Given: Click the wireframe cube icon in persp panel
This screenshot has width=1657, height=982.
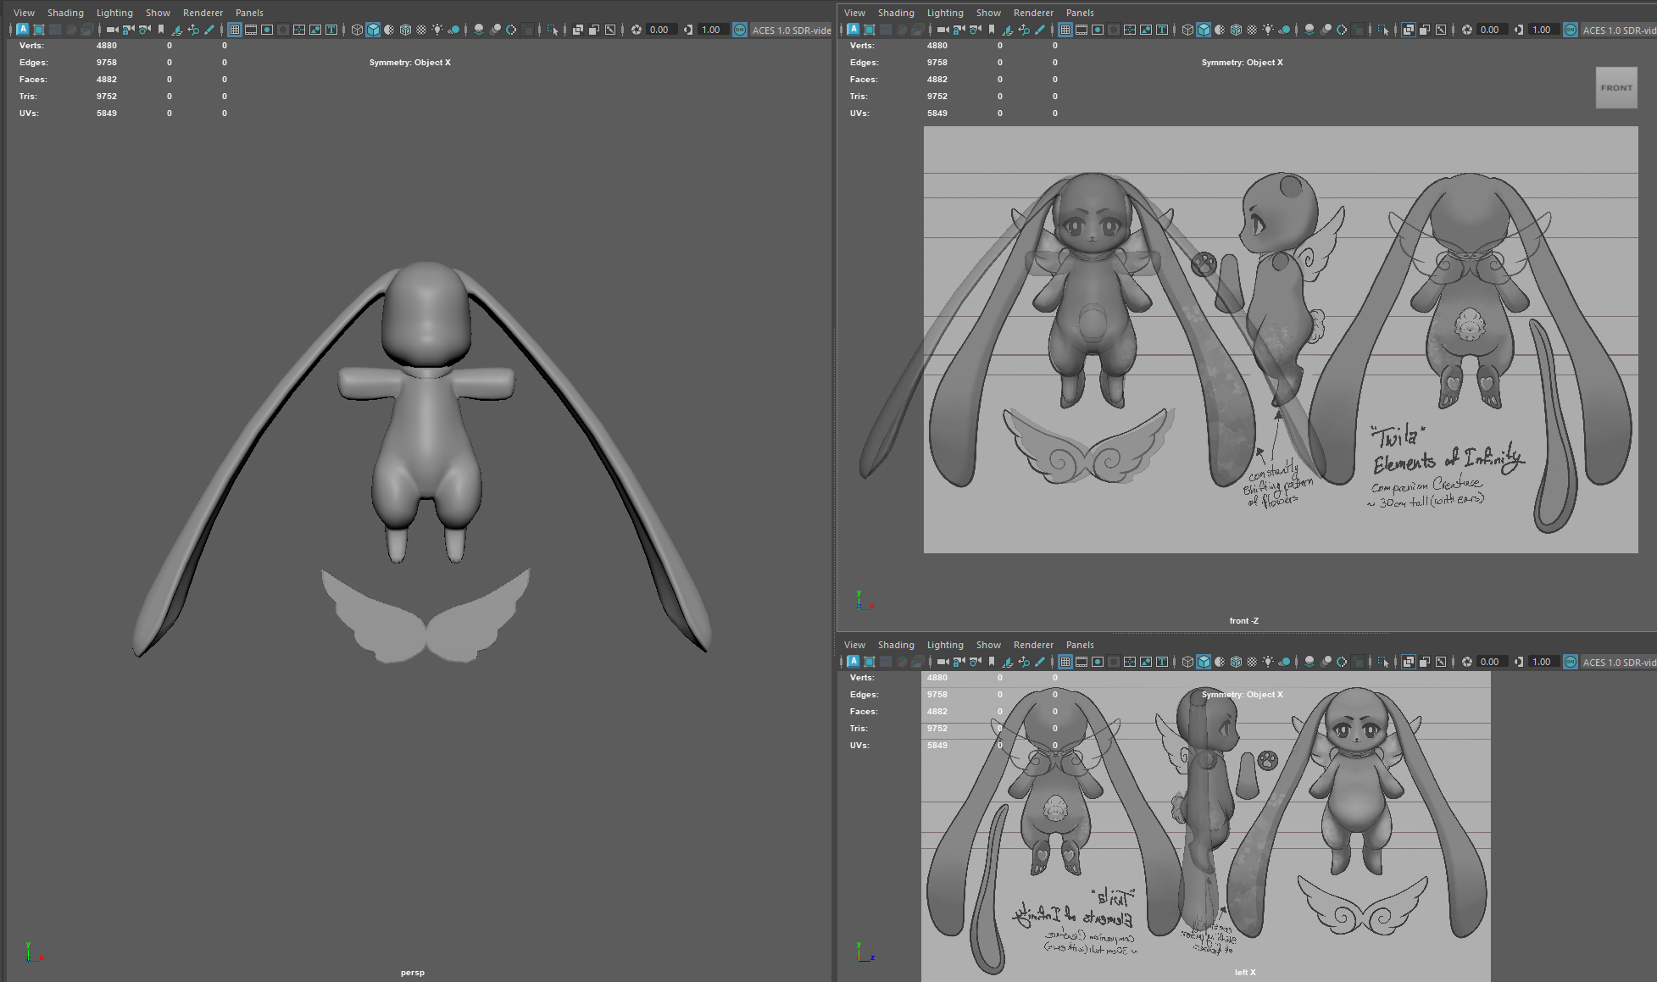Looking at the screenshot, I should tap(357, 30).
